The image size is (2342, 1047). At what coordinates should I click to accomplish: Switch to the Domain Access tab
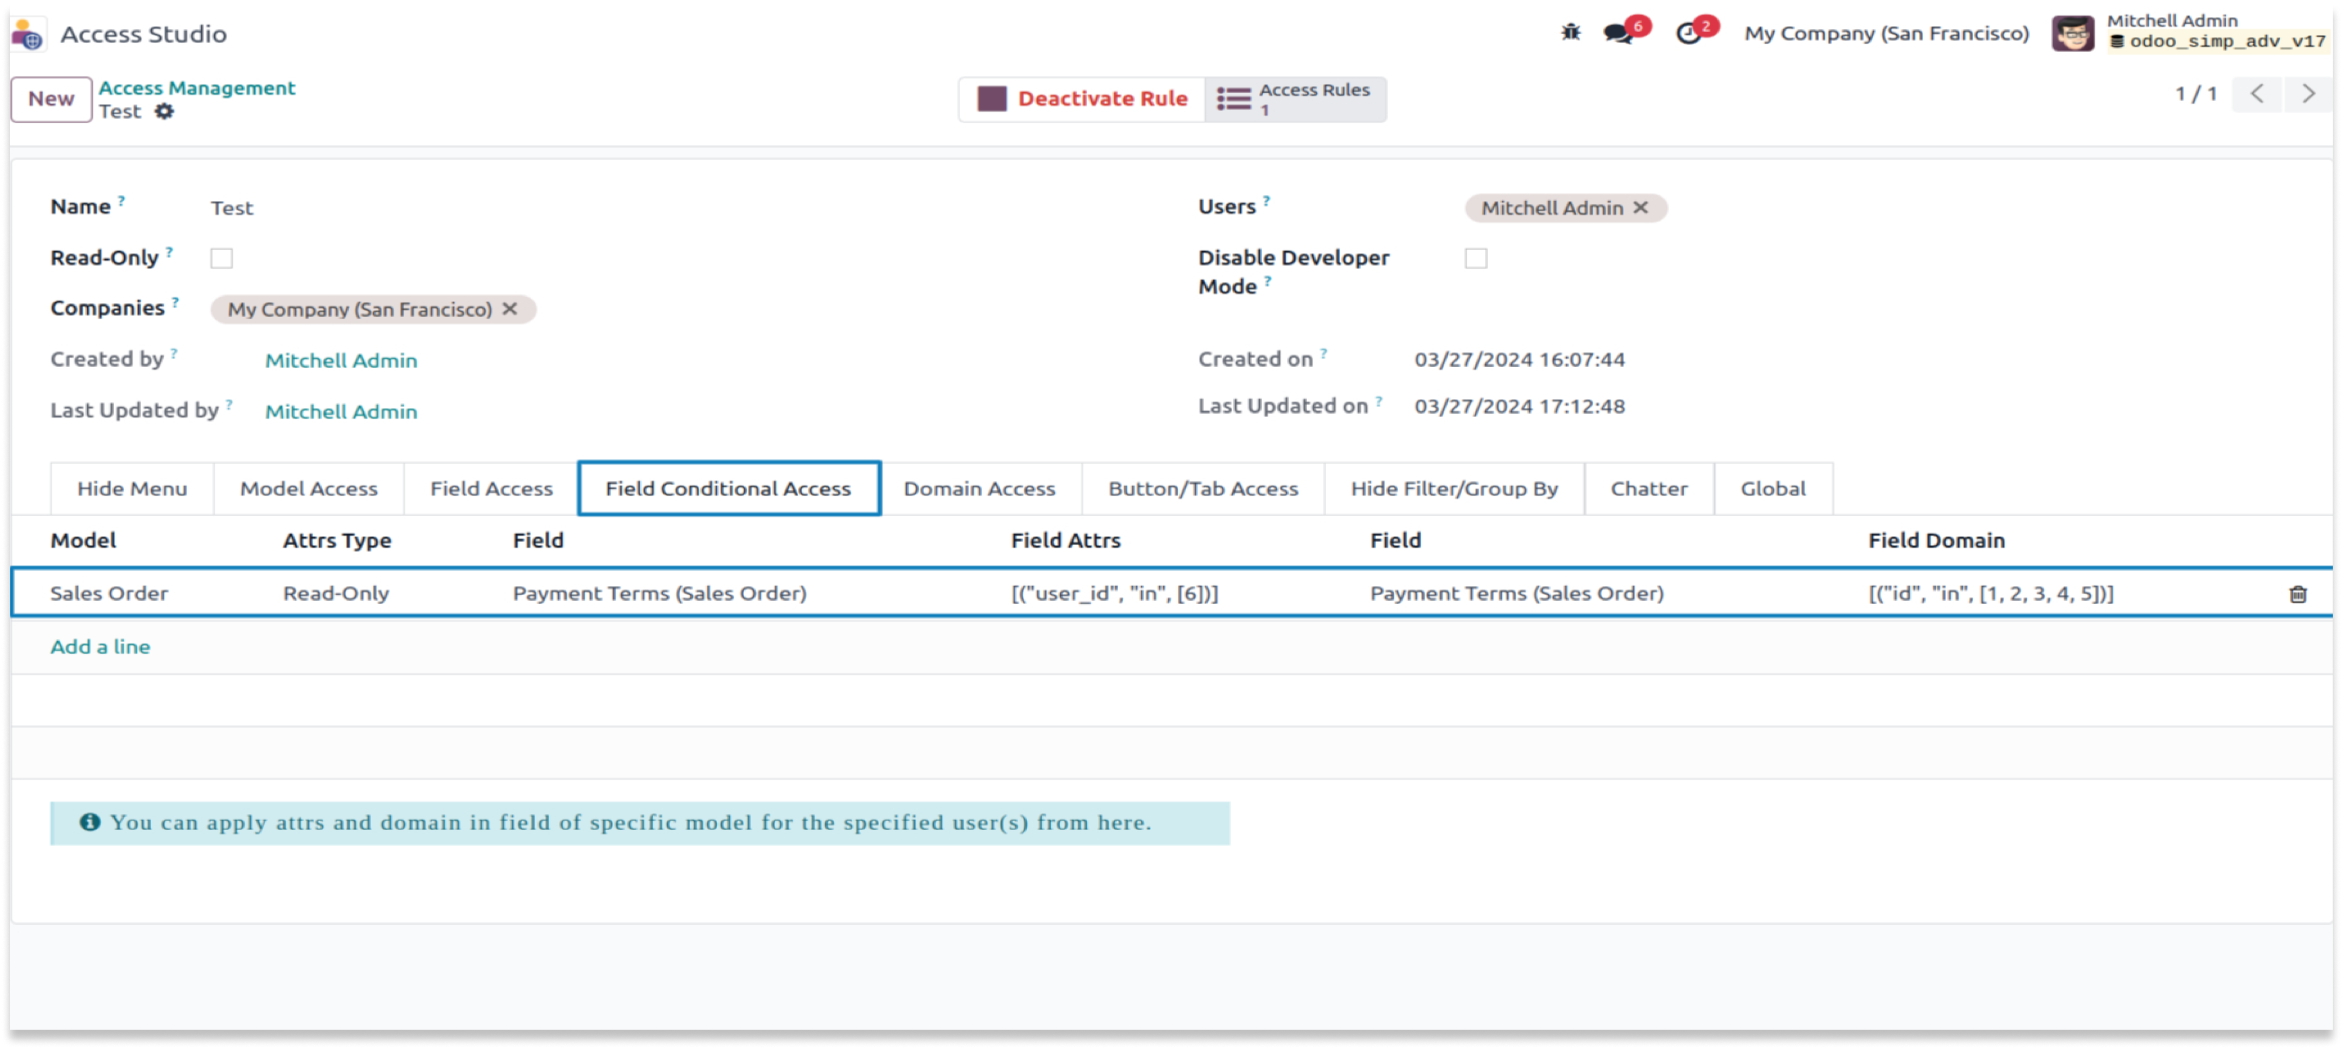[979, 489]
